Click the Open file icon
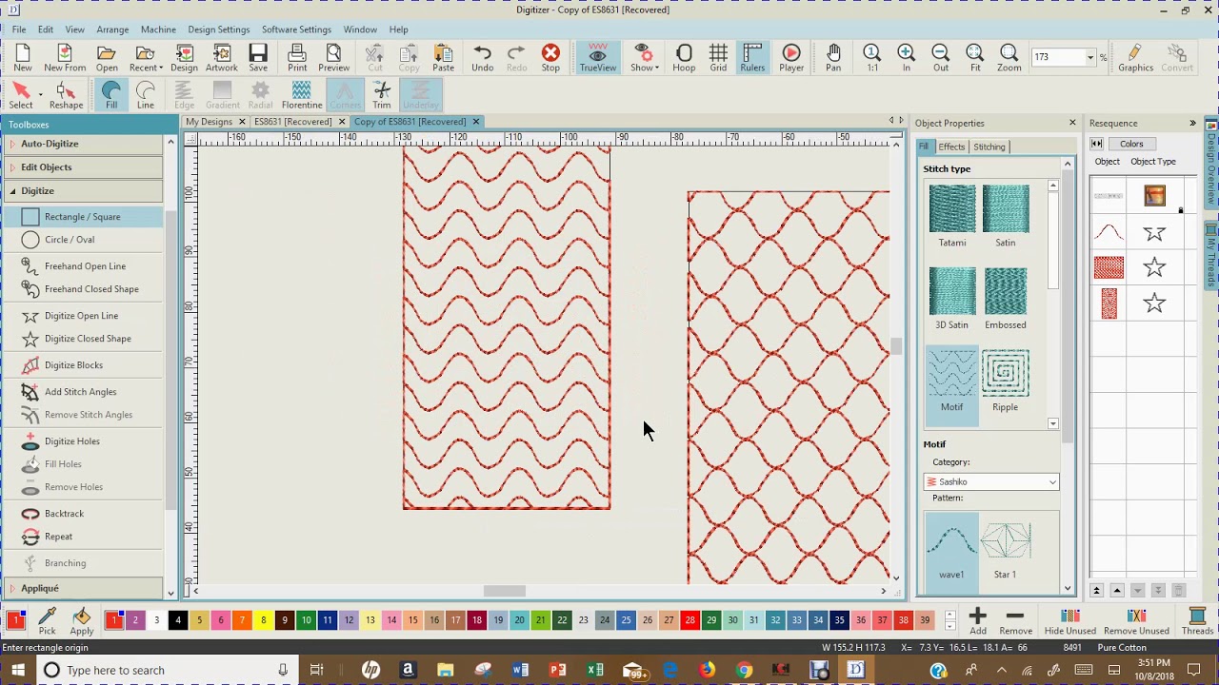This screenshot has height=685, width=1219. (x=107, y=58)
